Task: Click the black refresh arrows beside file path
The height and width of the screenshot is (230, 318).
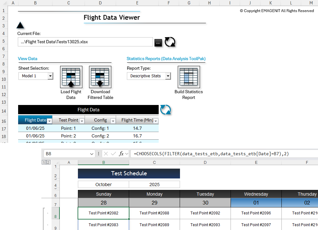Action: [170, 42]
